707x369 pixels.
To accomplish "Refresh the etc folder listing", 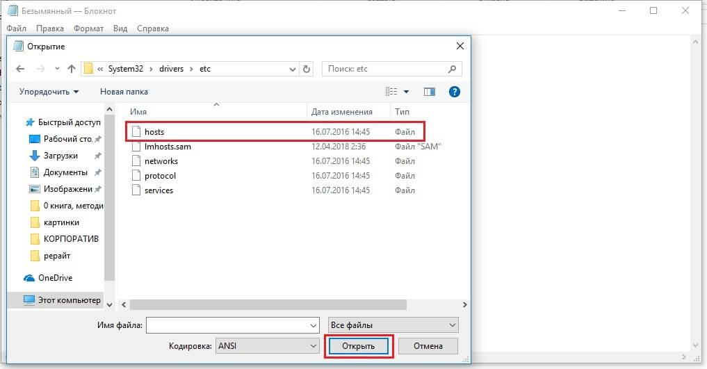I will [x=307, y=69].
